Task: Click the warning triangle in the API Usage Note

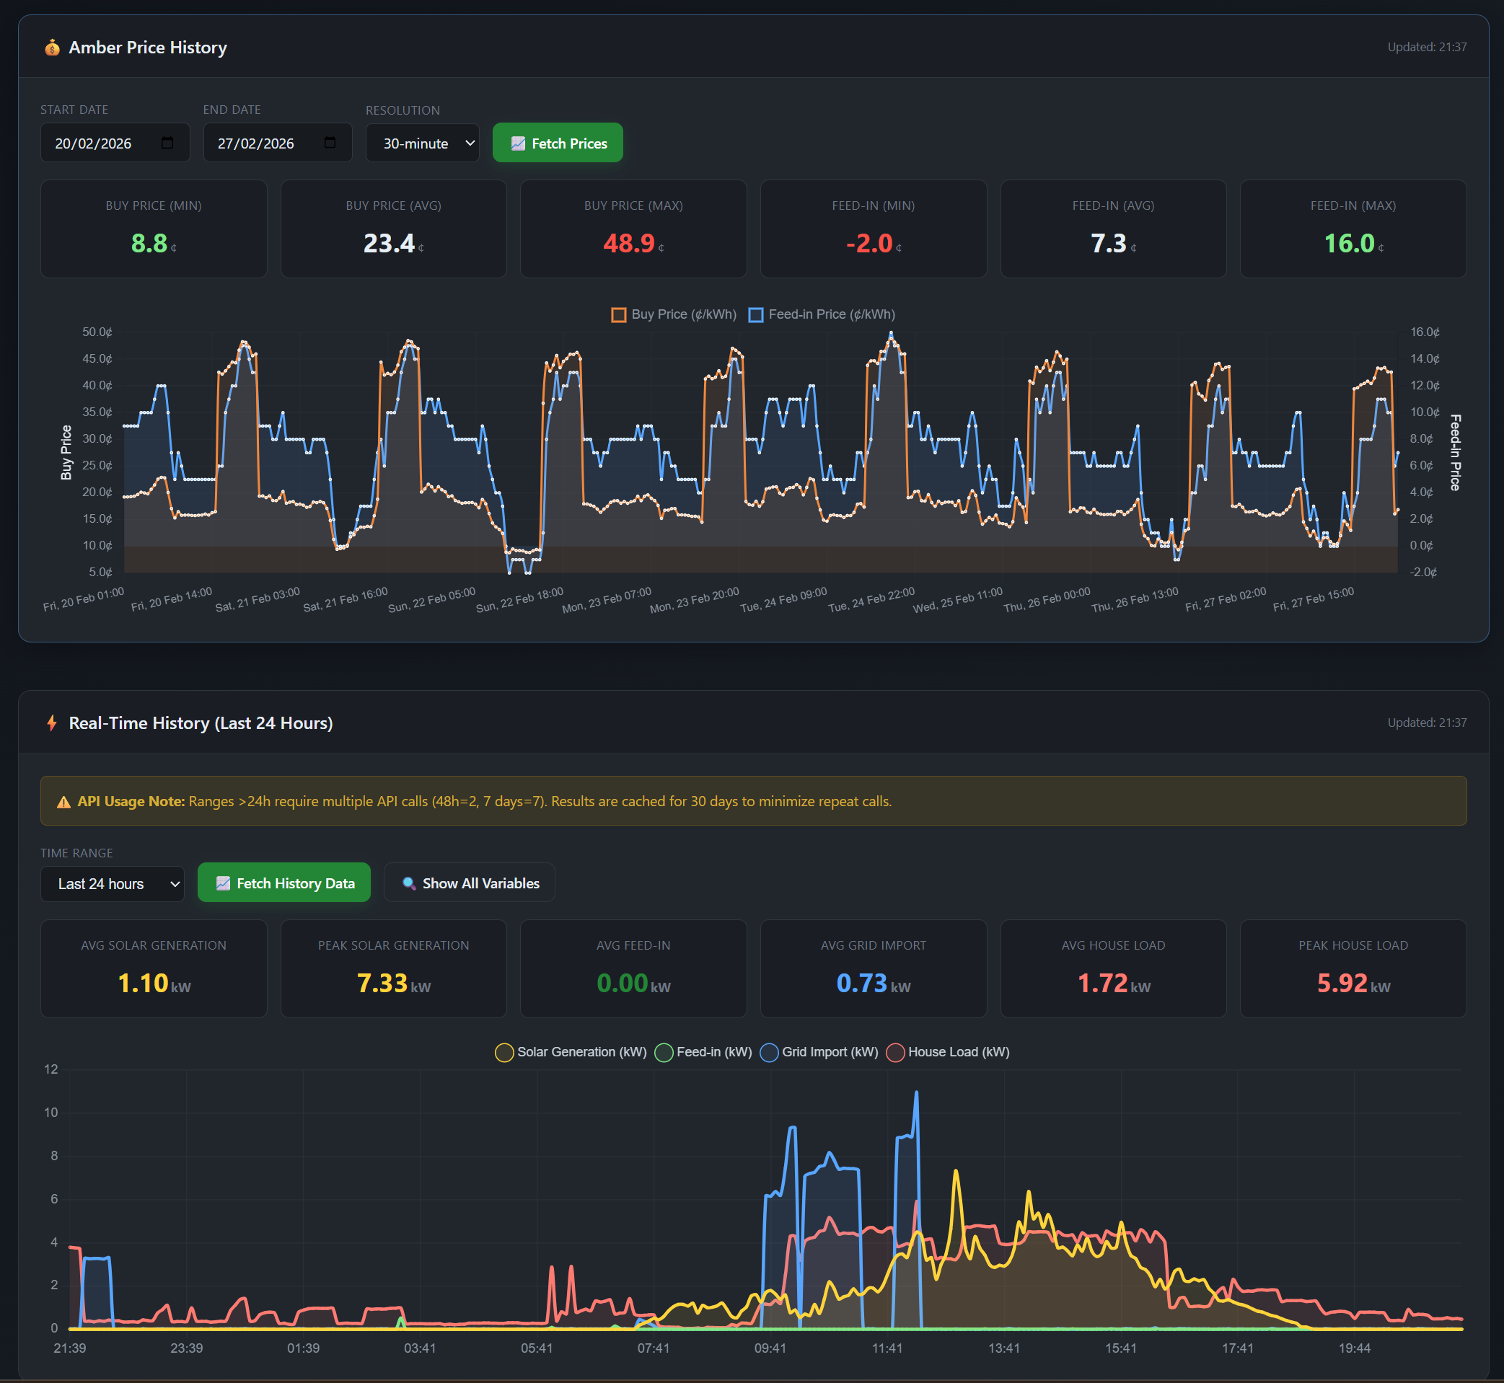Action: click(x=63, y=801)
